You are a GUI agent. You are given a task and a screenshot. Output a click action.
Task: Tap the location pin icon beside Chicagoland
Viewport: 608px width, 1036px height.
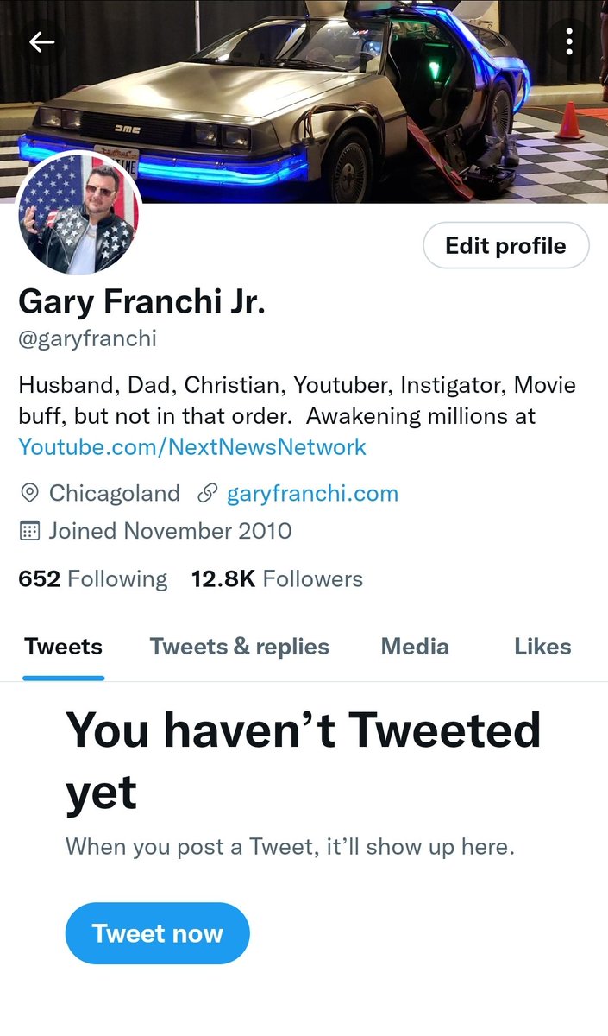[29, 494]
